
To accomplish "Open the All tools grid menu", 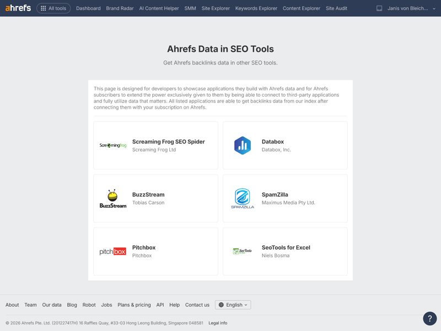I will pos(53,8).
